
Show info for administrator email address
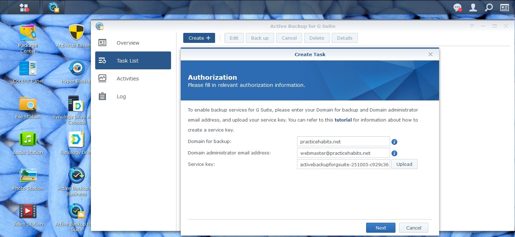(x=394, y=153)
